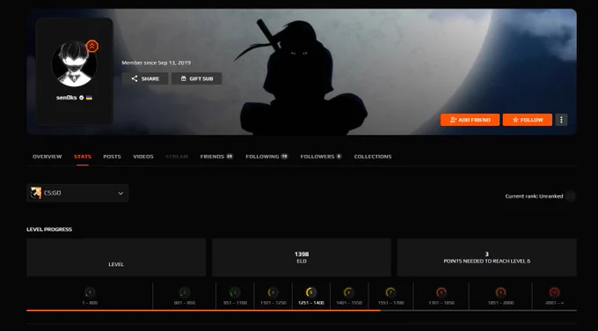
Task: Open the Following tab
Action: (266, 157)
